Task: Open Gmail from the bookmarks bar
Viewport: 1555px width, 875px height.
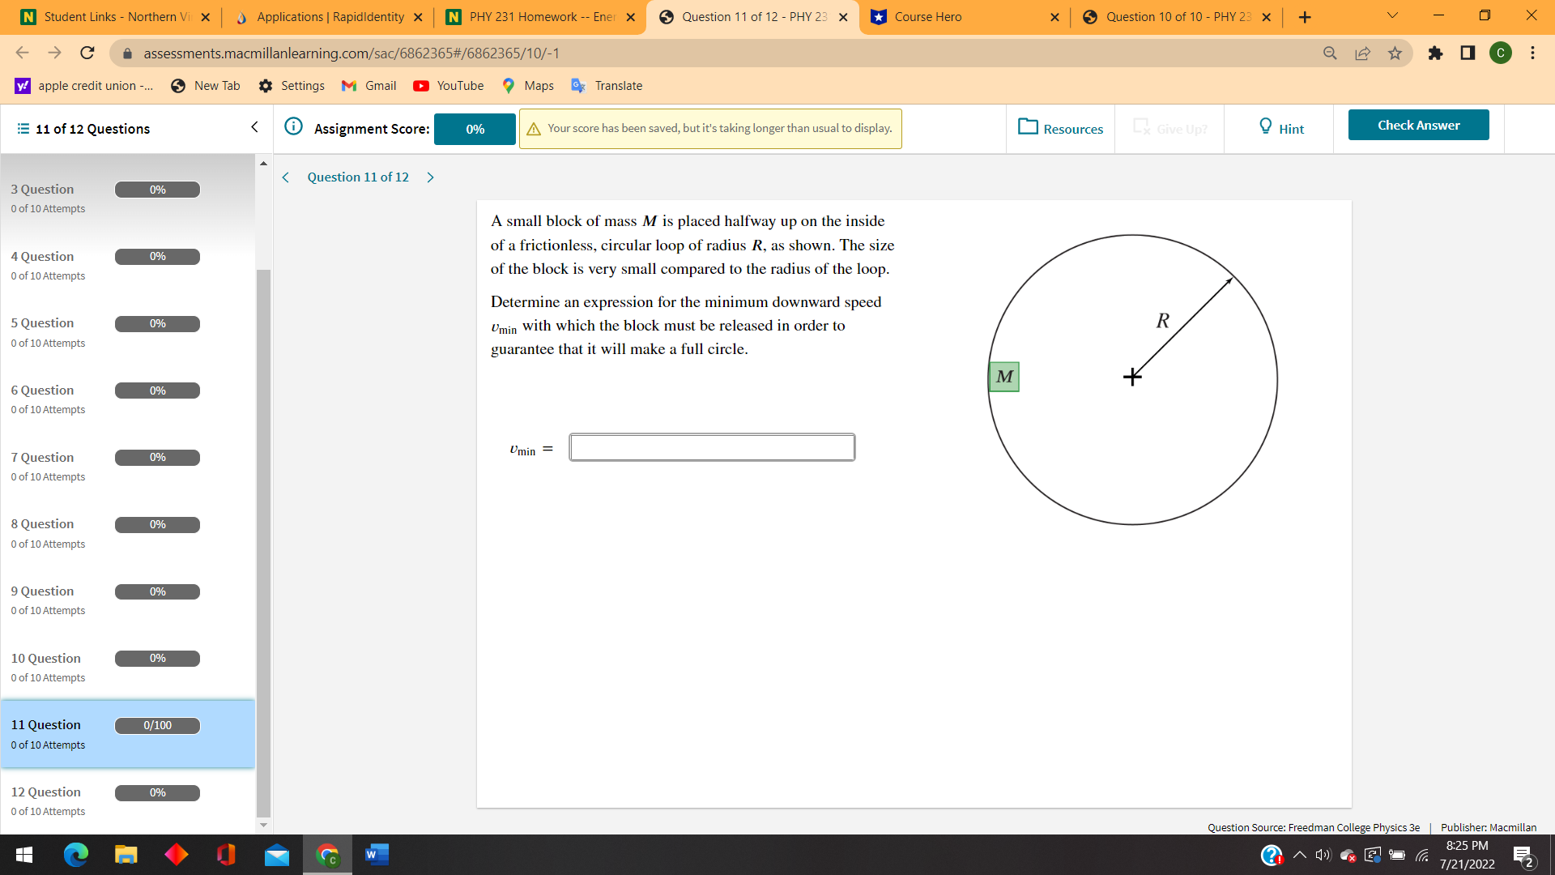Action: click(369, 85)
